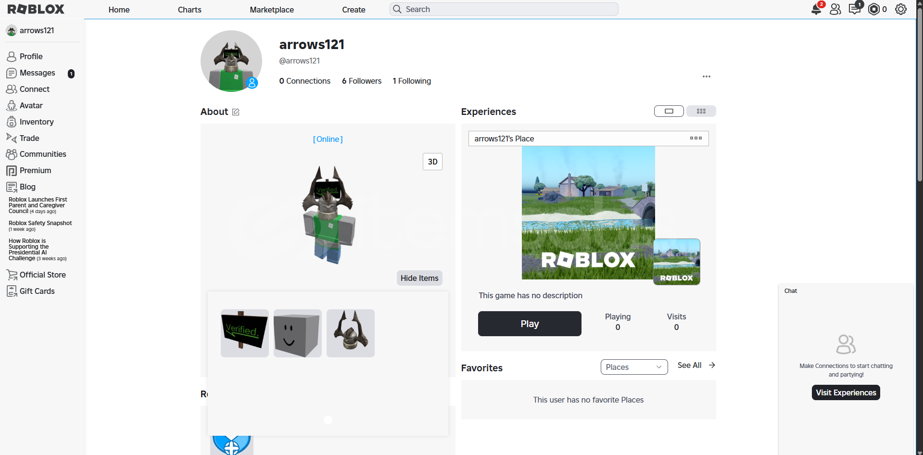
Task: Click the Blog sidebar icon
Action: 12,187
